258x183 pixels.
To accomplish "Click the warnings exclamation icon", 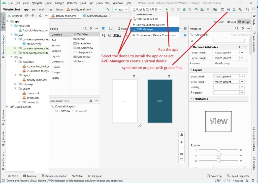I will click(x=185, y=28).
